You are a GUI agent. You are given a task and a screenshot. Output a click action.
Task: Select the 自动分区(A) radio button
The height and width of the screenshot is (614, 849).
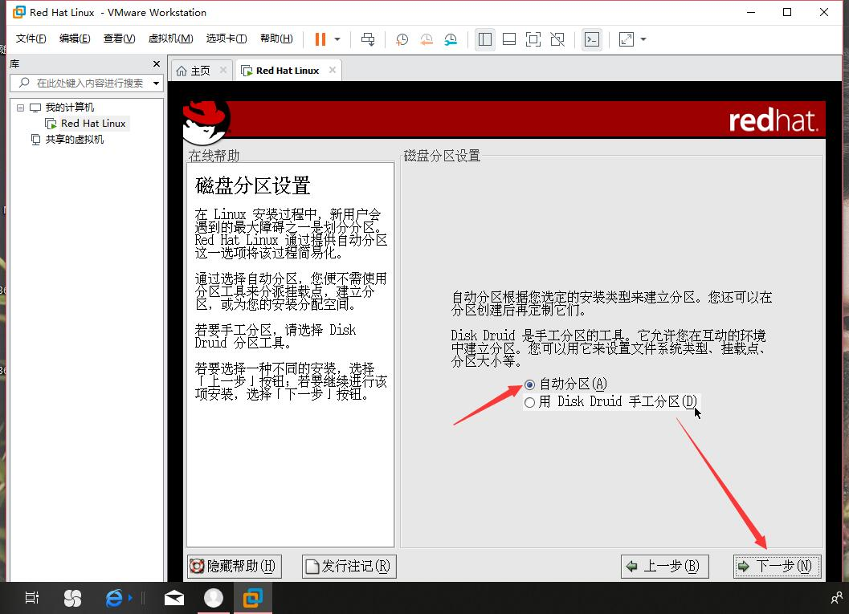(529, 384)
